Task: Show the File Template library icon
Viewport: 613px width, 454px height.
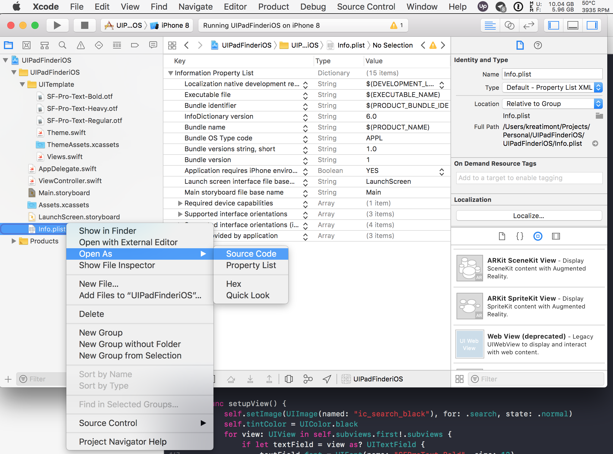Action: (x=502, y=236)
